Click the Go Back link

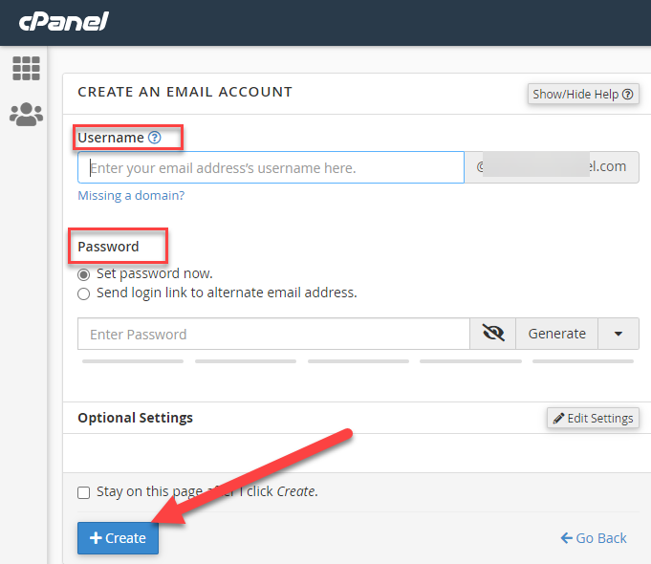[594, 538]
